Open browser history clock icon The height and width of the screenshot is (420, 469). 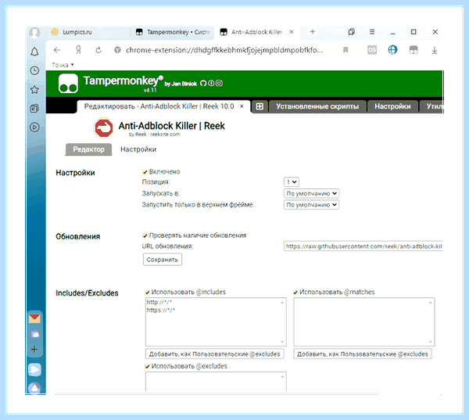coord(34,70)
